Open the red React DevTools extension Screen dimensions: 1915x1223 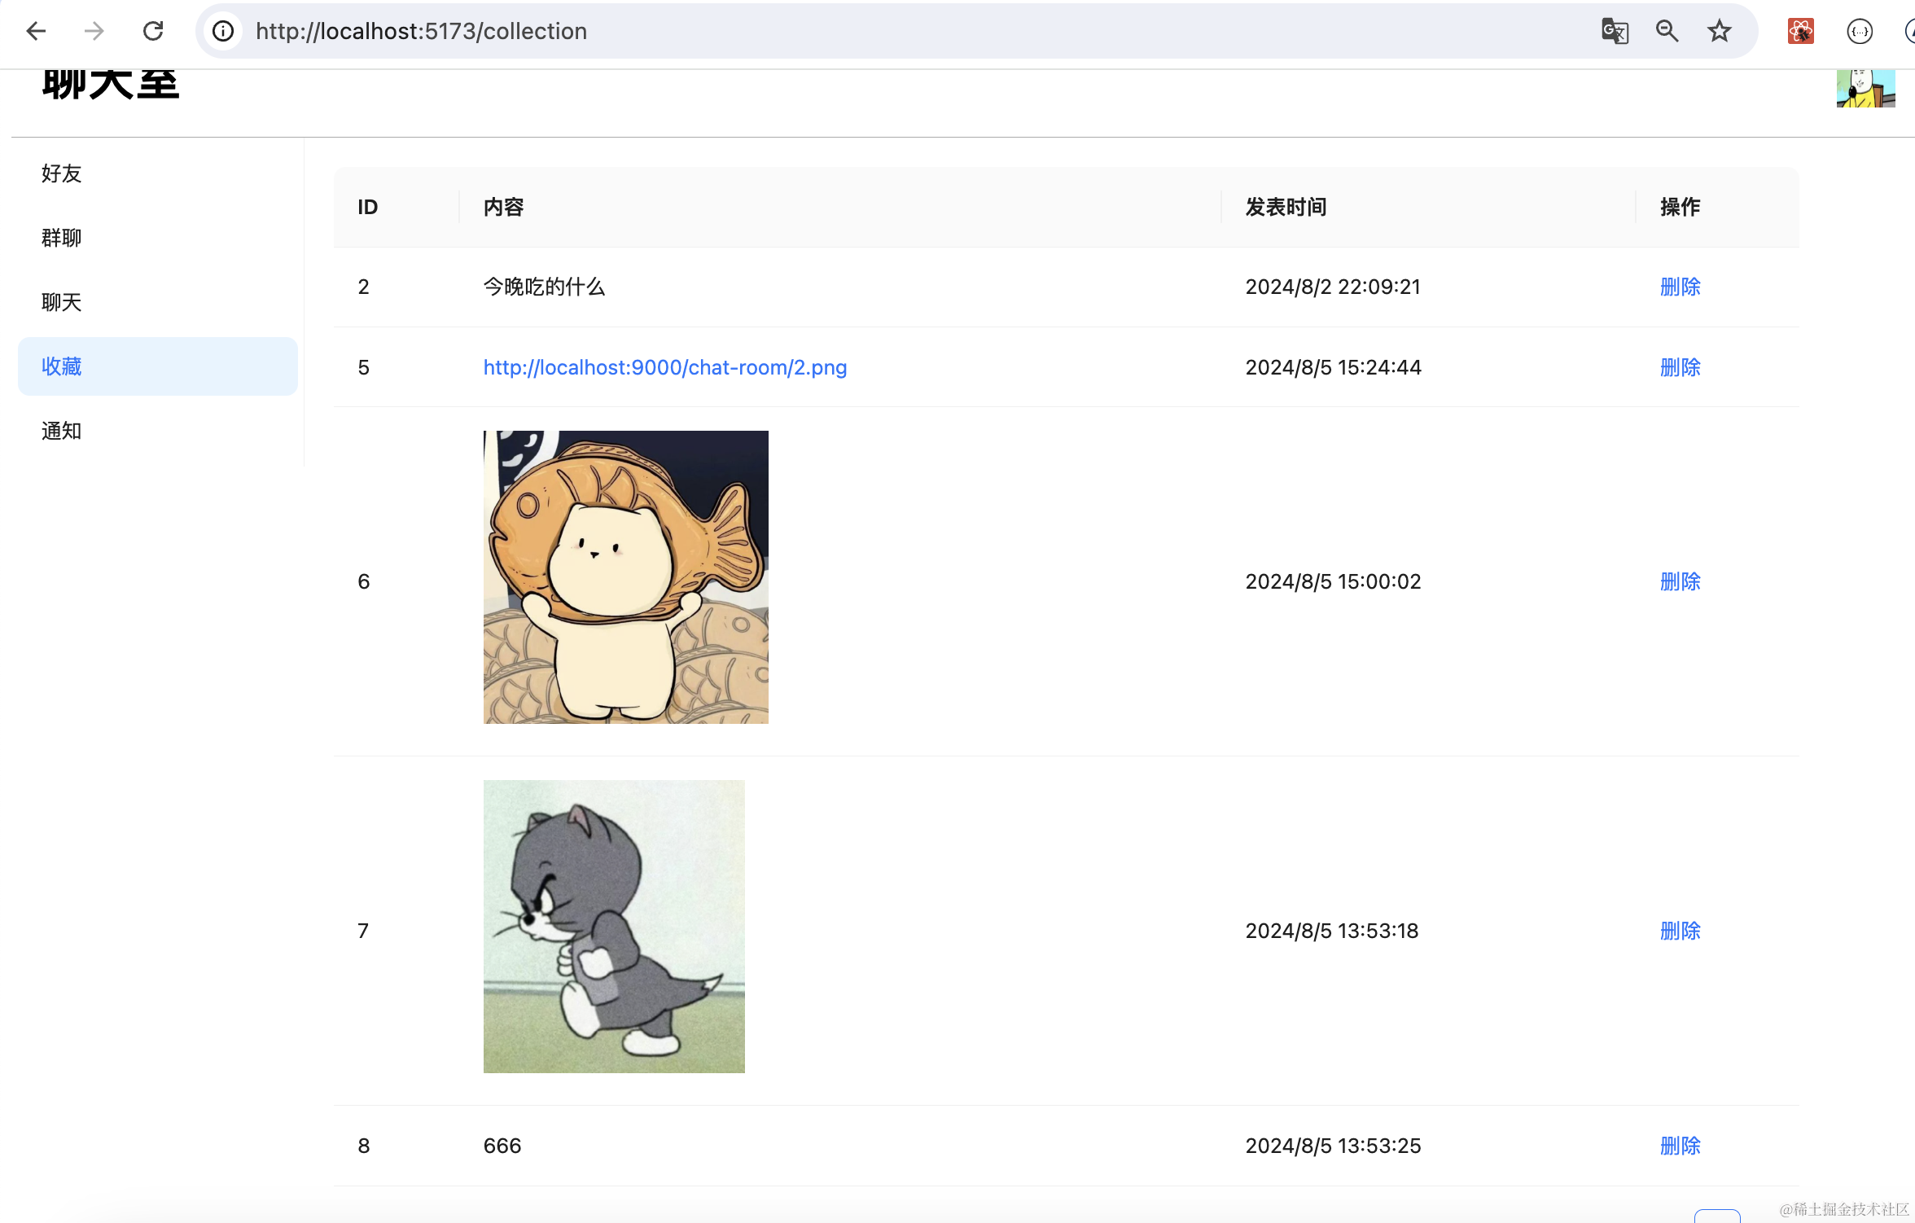pyautogui.click(x=1800, y=31)
